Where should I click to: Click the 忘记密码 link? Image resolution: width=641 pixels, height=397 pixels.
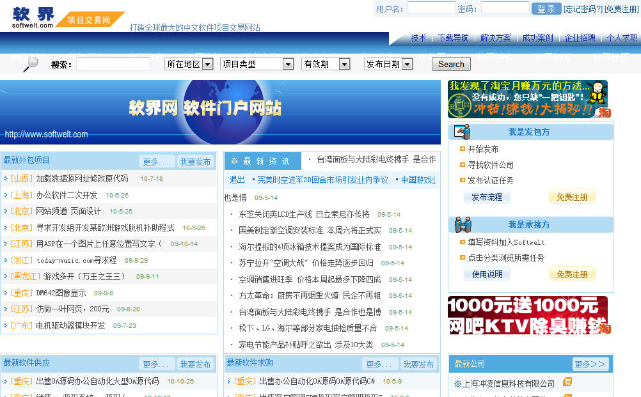coord(583,9)
